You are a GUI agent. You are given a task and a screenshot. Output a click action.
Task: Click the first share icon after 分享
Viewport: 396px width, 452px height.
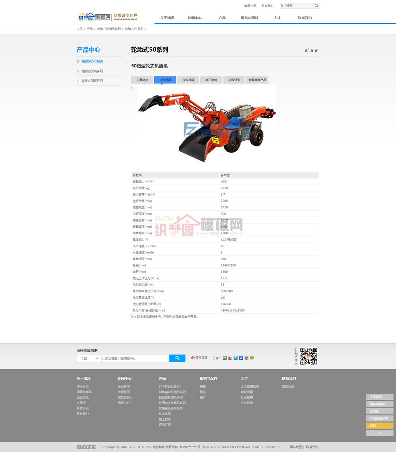click(x=224, y=358)
